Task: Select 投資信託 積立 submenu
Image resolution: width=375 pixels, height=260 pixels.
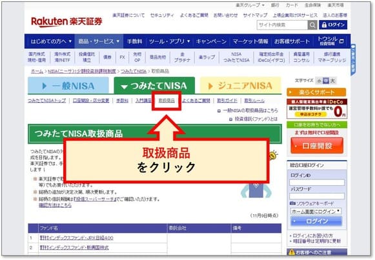Action: tap(86, 57)
